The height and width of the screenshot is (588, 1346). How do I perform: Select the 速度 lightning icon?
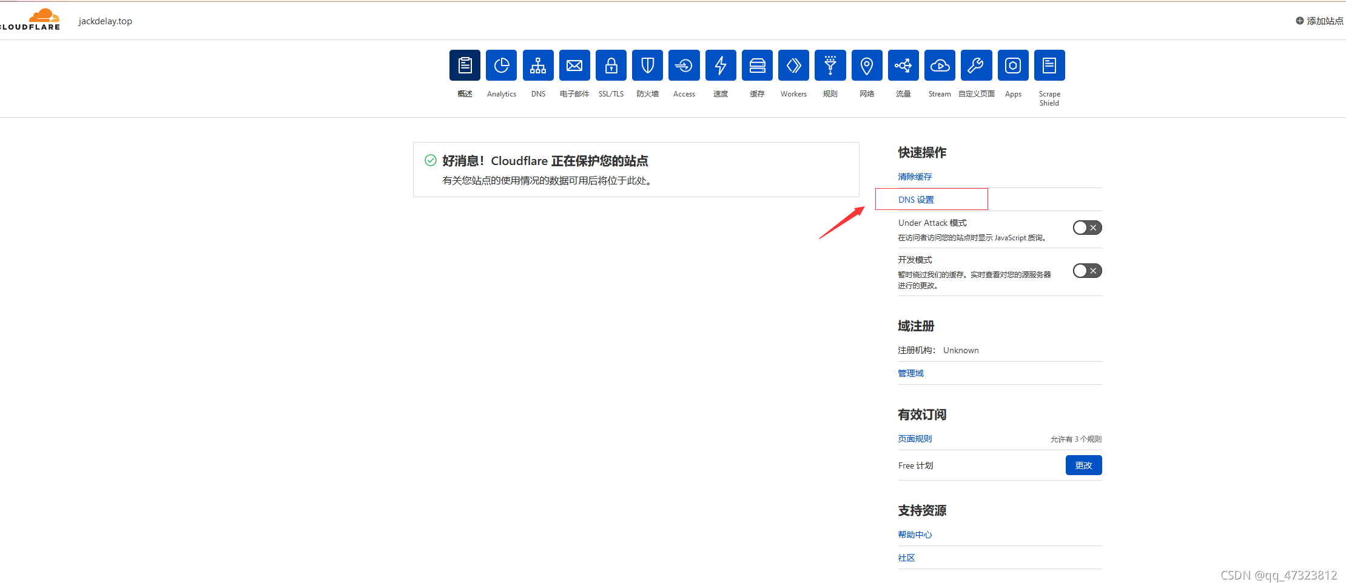(x=721, y=65)
